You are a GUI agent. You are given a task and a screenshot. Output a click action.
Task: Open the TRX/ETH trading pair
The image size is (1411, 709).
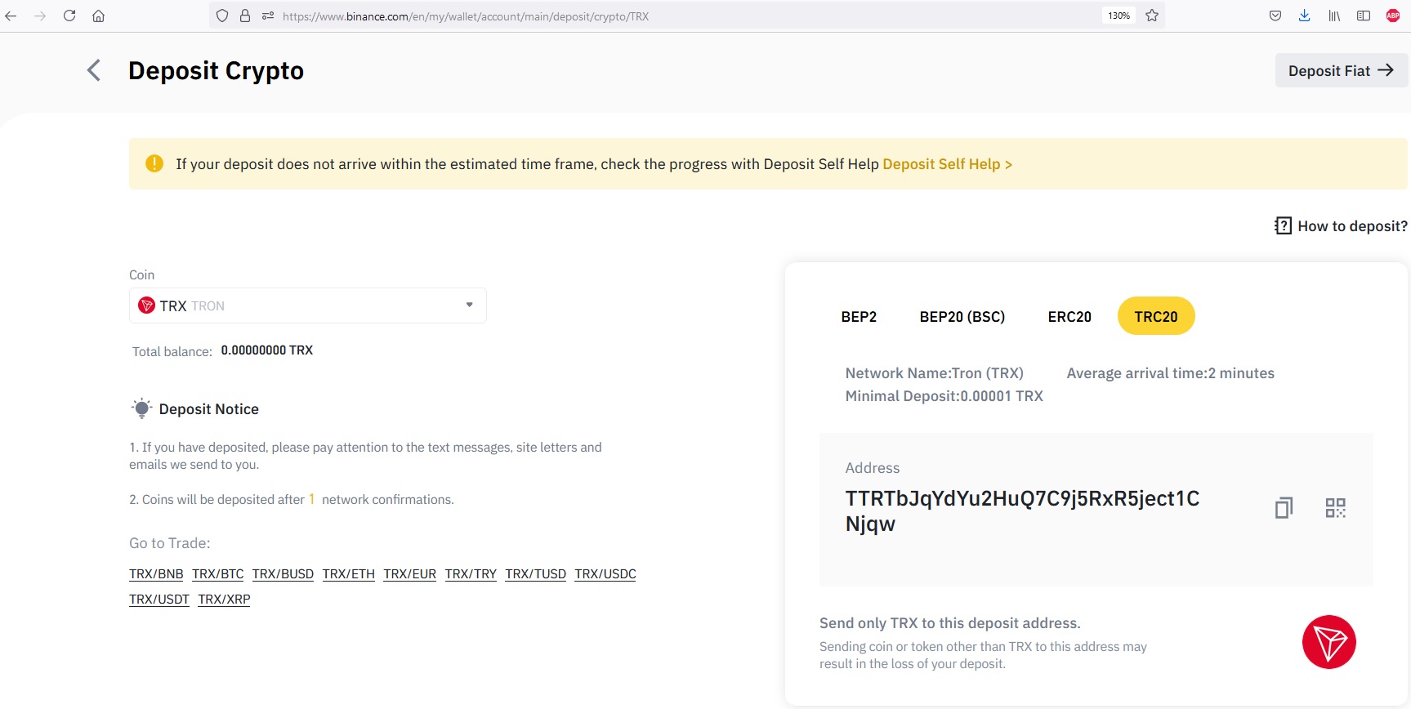click(x=349, y=573)
